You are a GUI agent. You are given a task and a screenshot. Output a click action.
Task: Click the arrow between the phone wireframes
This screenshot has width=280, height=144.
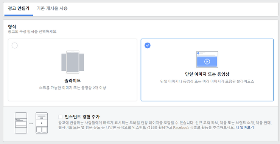31,123
